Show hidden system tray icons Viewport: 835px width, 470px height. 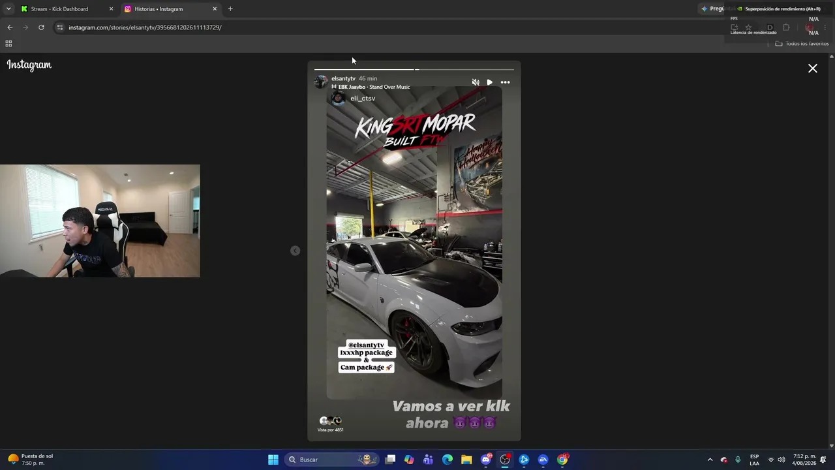(x=710, y=460)
